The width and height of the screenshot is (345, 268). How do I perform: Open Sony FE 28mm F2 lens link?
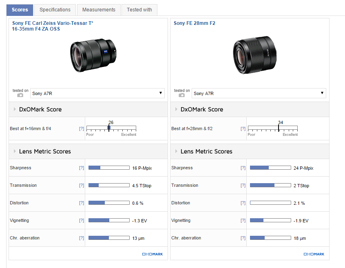click(x=195, y=23)
